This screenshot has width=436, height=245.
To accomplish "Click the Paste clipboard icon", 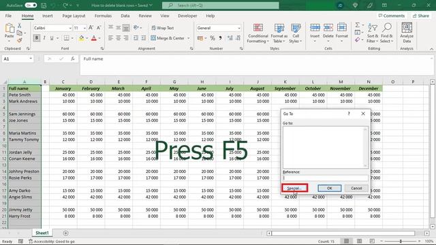I will coord(9,29).
